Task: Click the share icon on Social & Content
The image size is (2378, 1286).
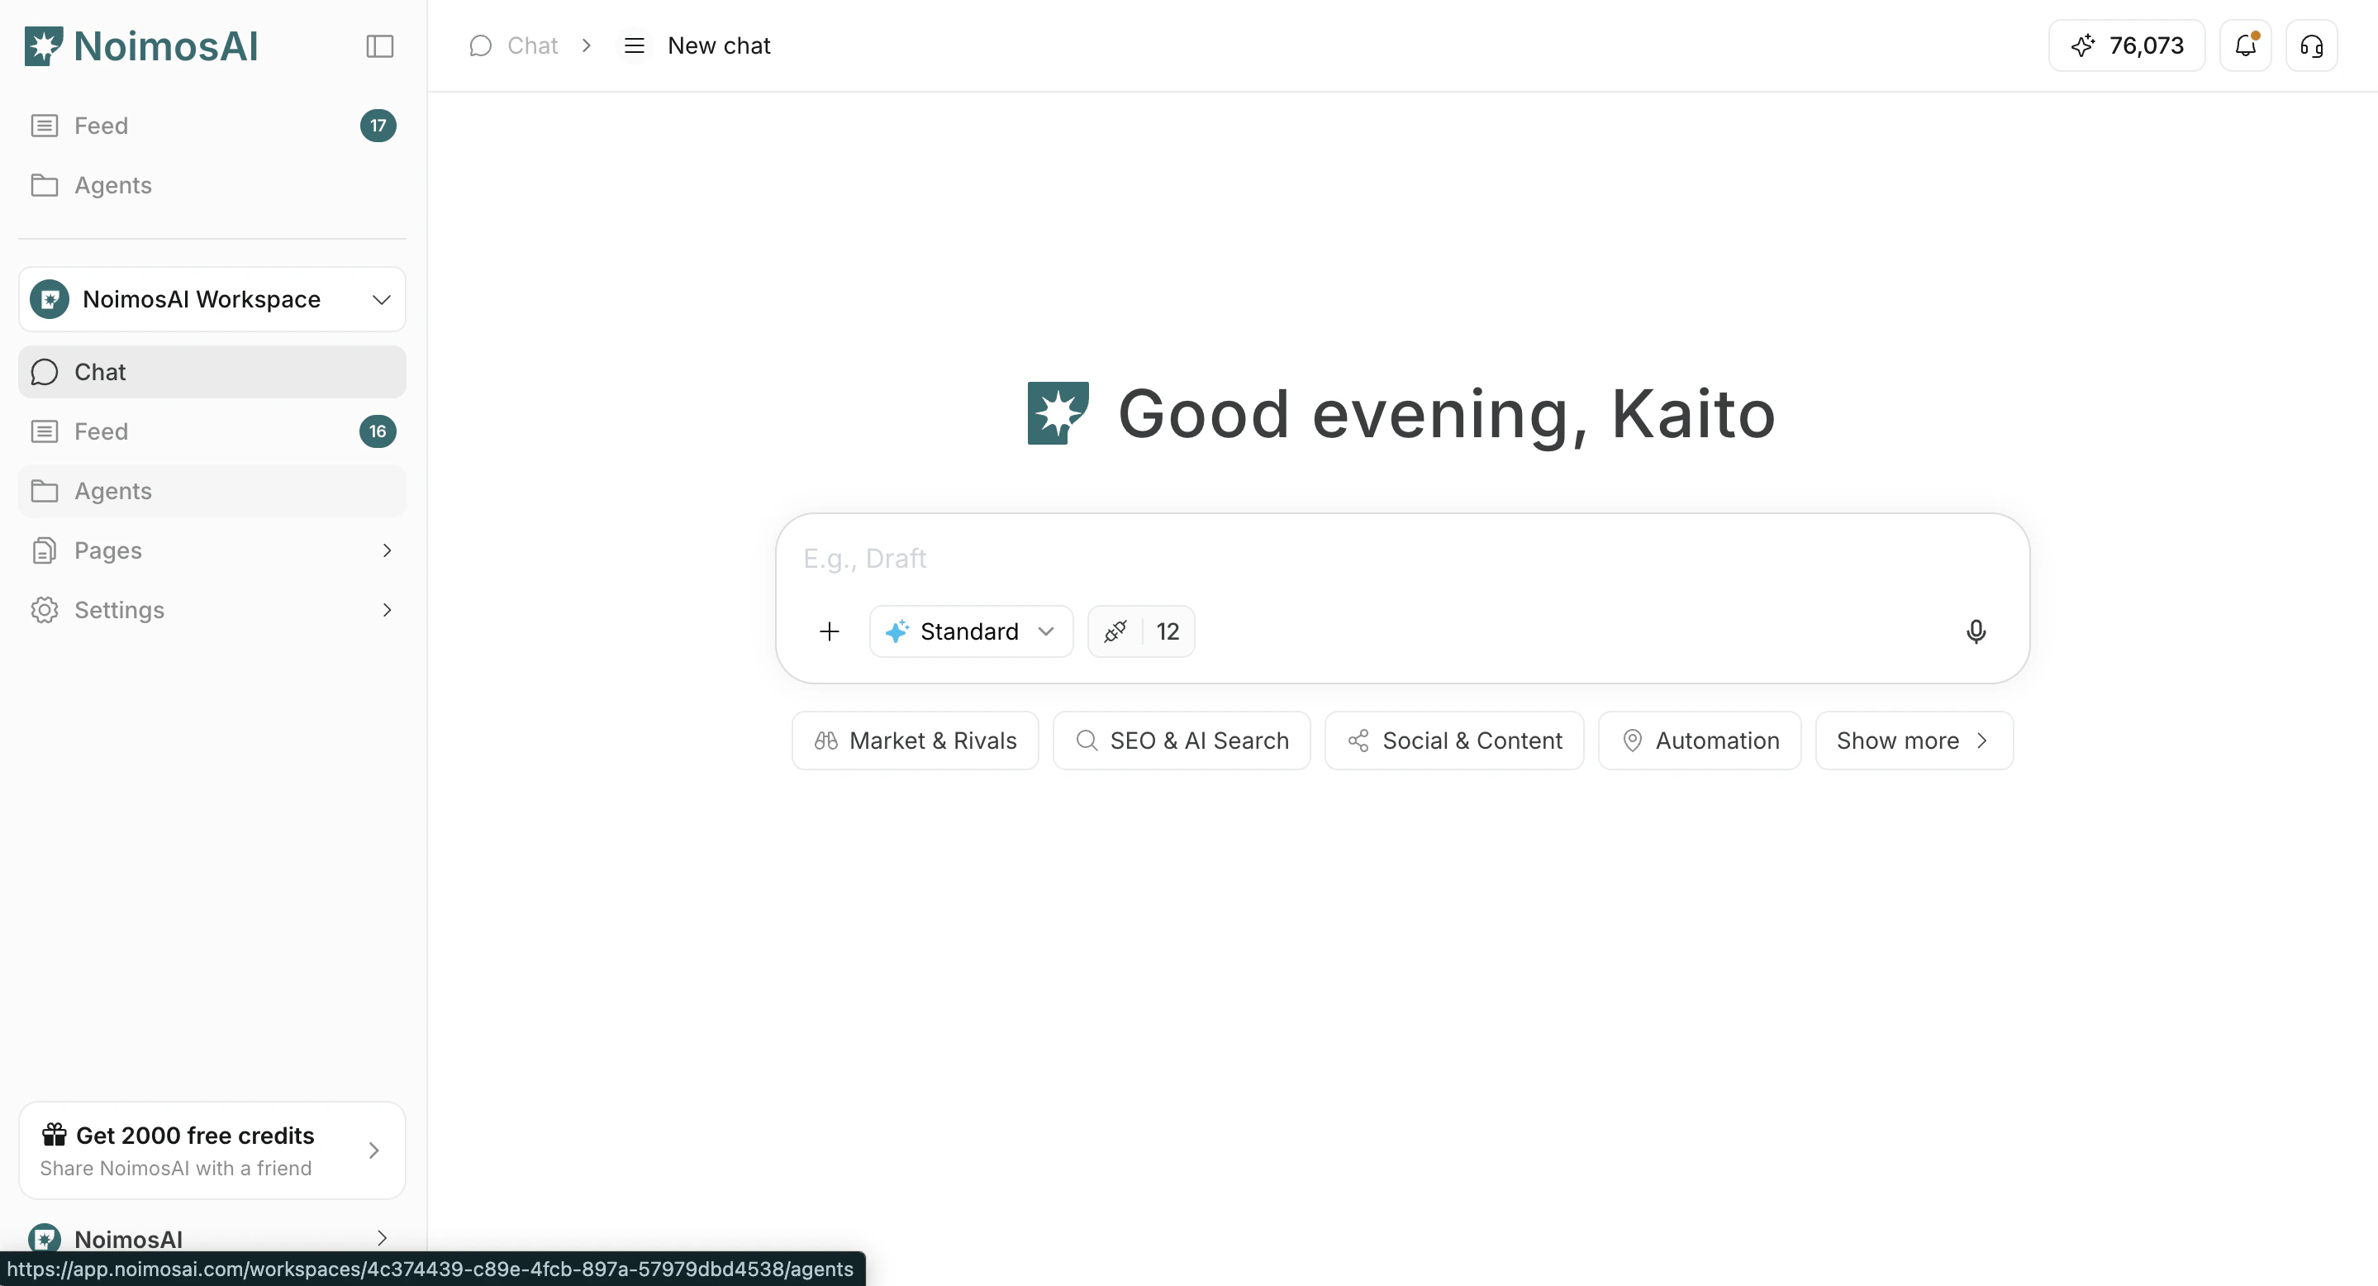Action: (1359, 741)
